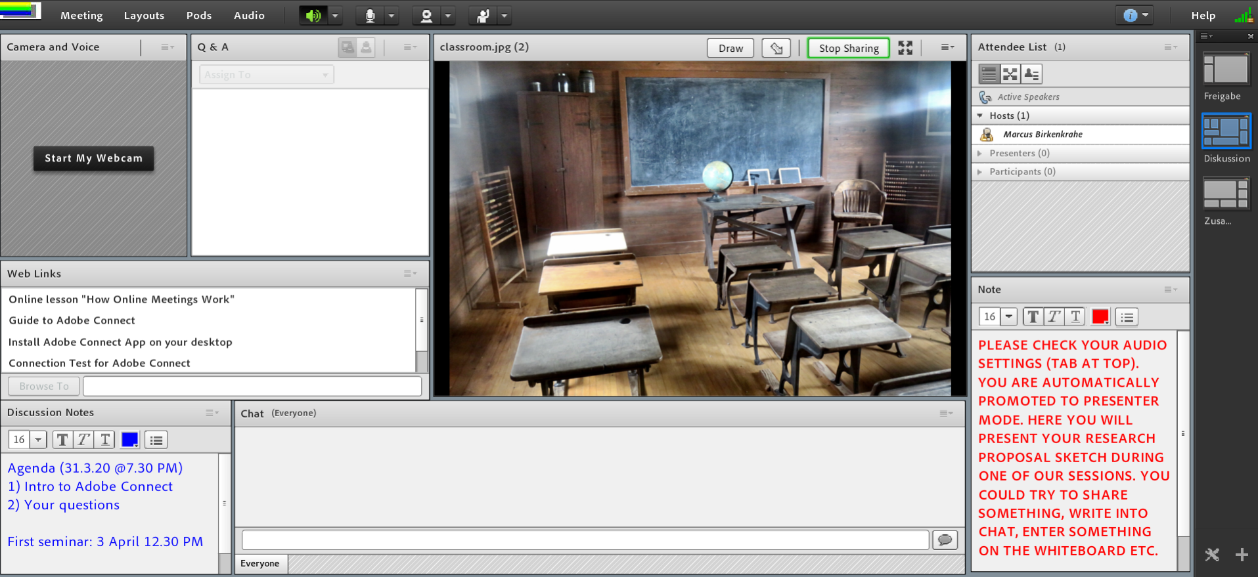Toggle bold in Discussion Notes toolbar
This screenshot has height=577, width=1258.
(62, 440)
